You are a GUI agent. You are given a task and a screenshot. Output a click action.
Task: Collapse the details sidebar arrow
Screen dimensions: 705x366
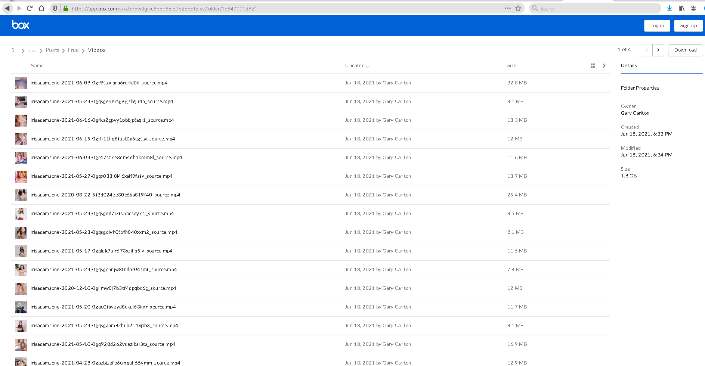click(x=604, y=66)
